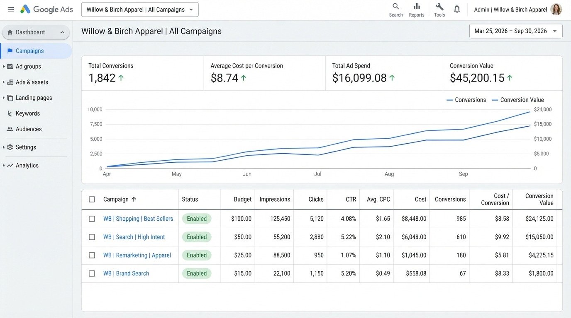This screenshot has height=318, width=571.
Task: Click the Dashboard home icon
Action: (x=10, y=32)
